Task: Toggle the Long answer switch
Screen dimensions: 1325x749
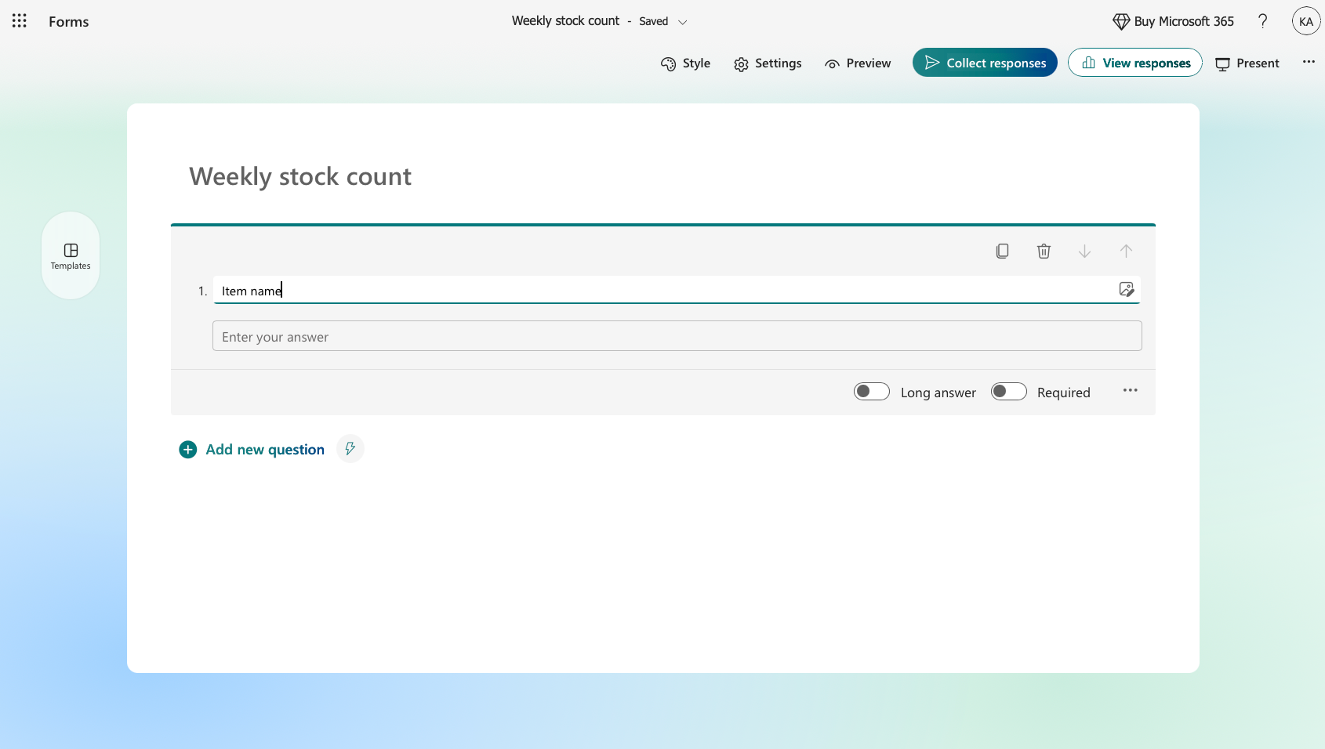Action: coord(872,392)
